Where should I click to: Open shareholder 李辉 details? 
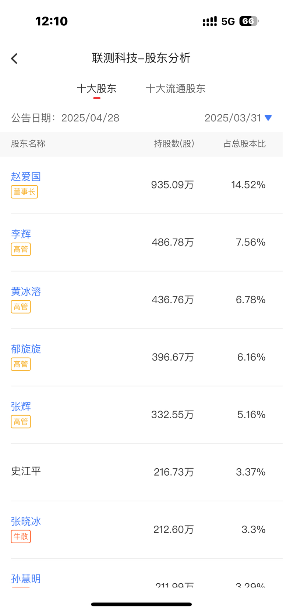(21, 234)
